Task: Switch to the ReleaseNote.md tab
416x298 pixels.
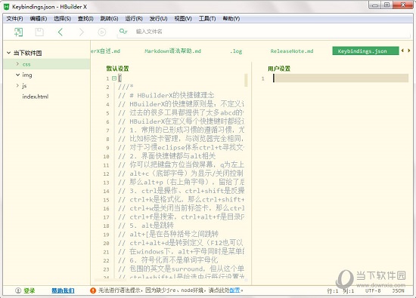Action: 292,51
